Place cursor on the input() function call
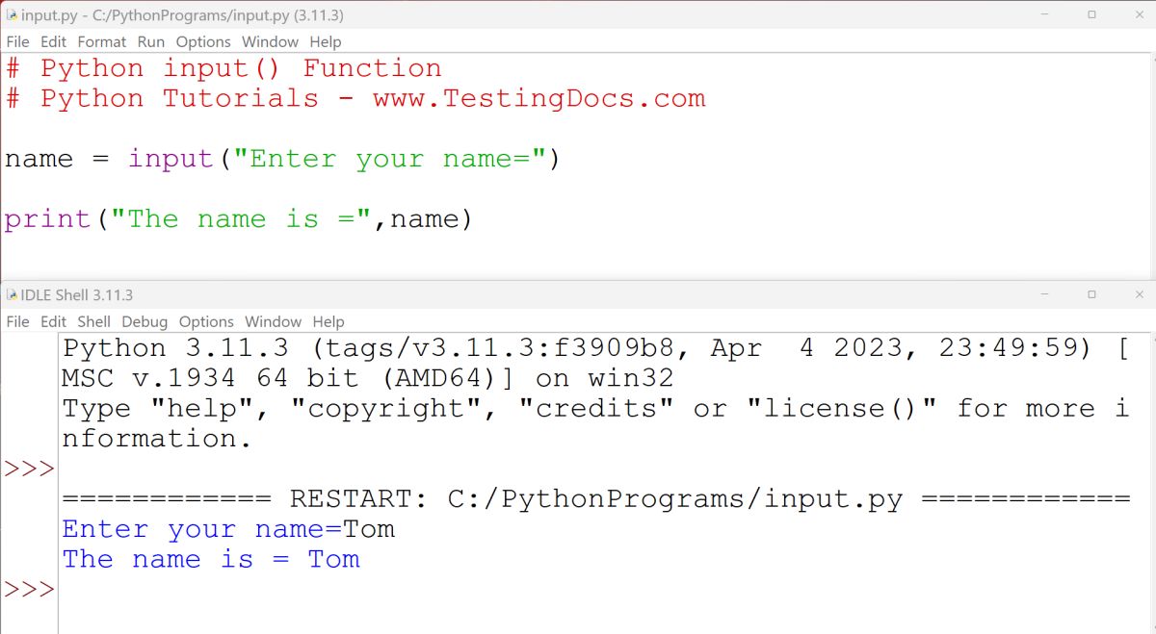Image resolution: width=1156 pixels, height=634 pixels. 171,159
